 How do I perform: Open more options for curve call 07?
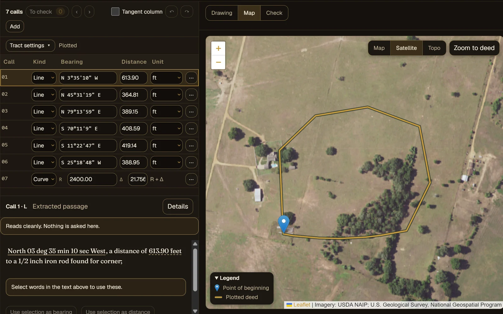click(191, 179)
